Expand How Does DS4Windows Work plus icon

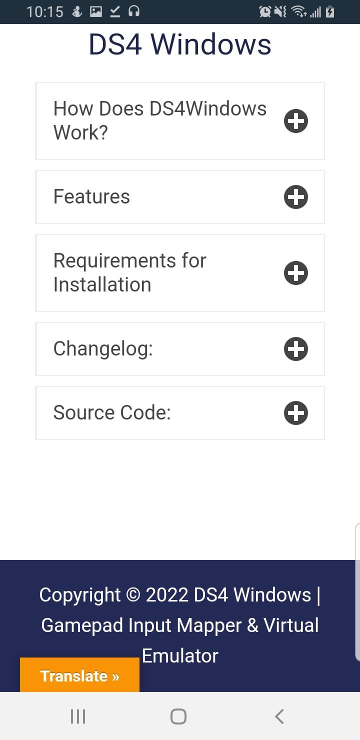[x=296, y=121]
